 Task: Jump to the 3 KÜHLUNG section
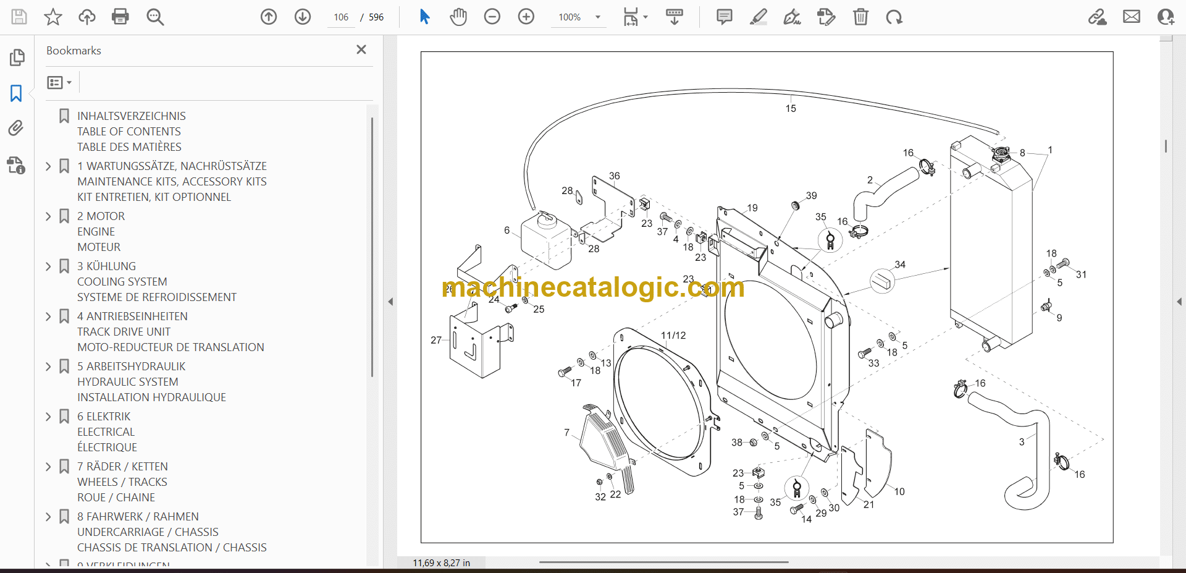157,281
